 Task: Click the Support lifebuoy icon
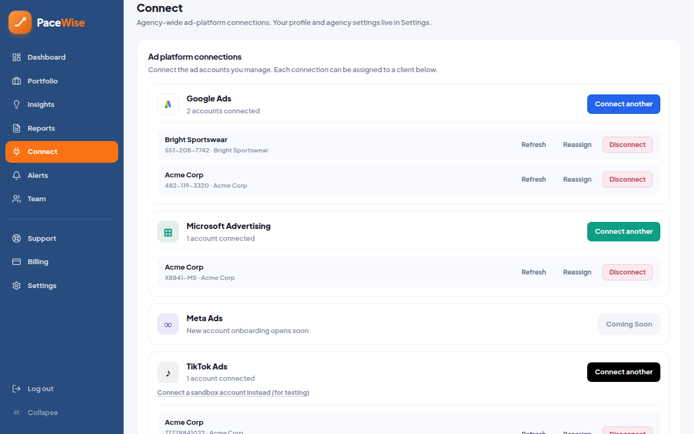[17, 238]
